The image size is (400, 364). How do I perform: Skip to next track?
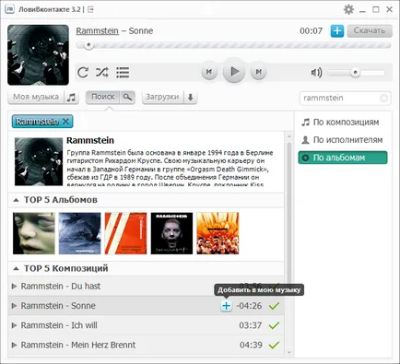(x=258, y=72)
